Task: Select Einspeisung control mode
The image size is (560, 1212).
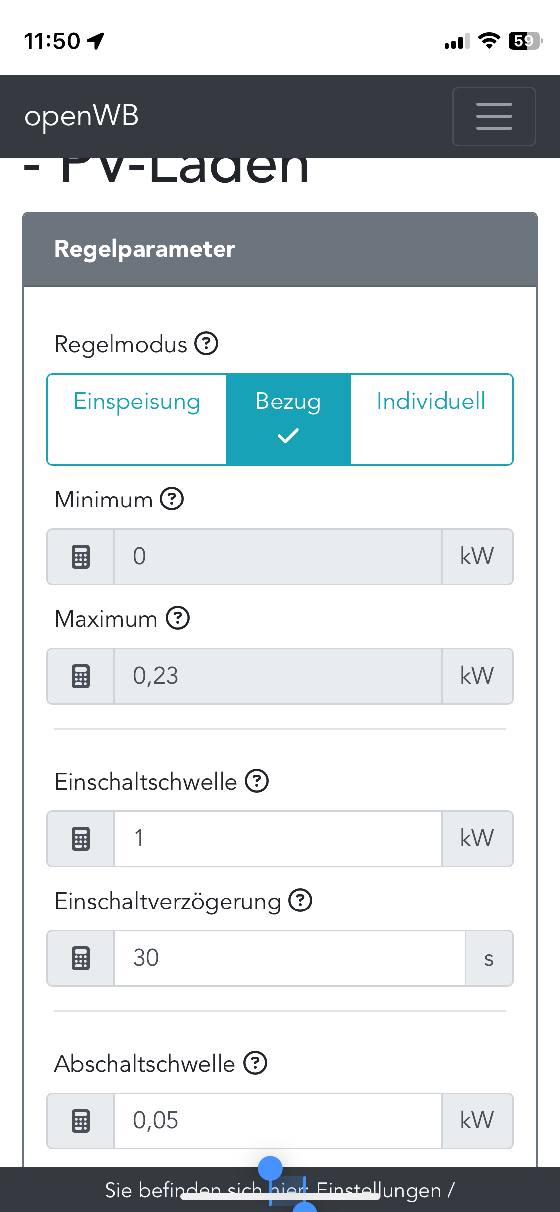Action: 137,419
